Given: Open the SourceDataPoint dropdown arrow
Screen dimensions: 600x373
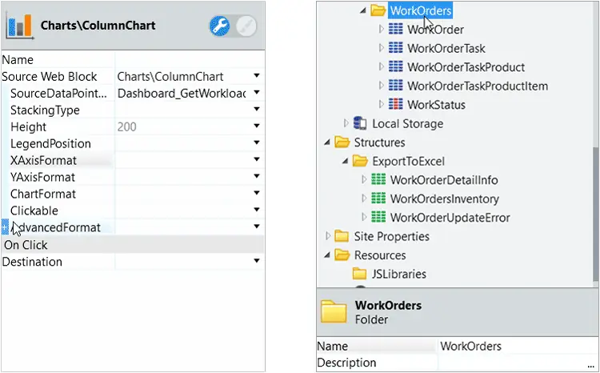Looking at the screenshot, I should [257, 92].
